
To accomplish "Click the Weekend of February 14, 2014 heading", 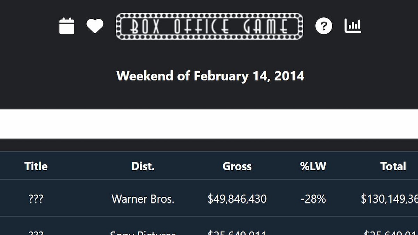I will (210, 76).
